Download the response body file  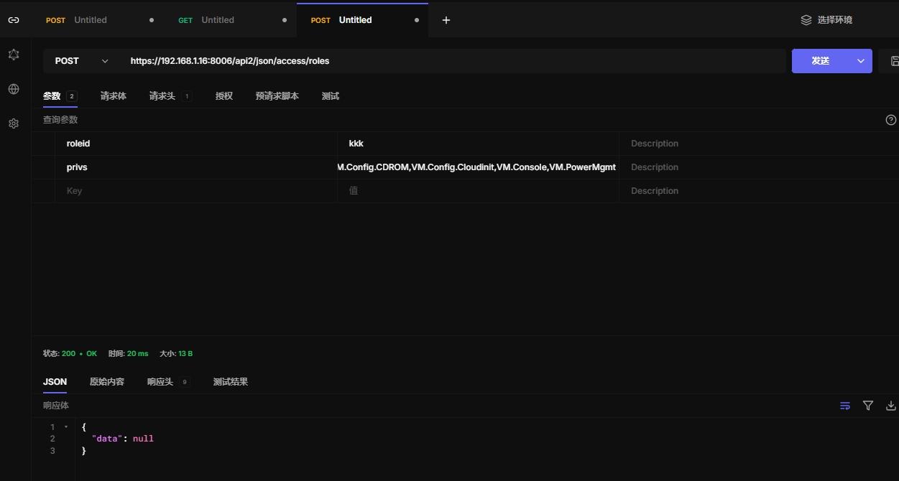pos(890,406)
